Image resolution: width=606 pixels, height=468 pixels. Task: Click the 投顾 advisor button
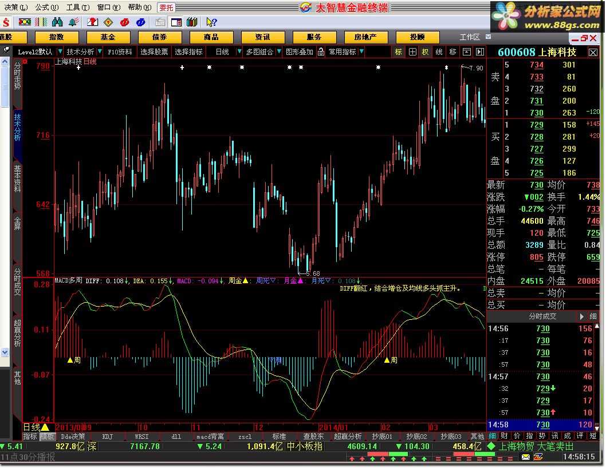click(417, 37)
